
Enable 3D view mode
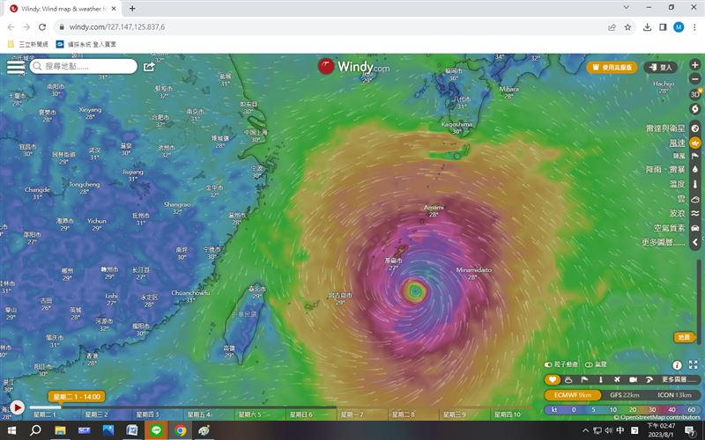[x=694, y=94]
